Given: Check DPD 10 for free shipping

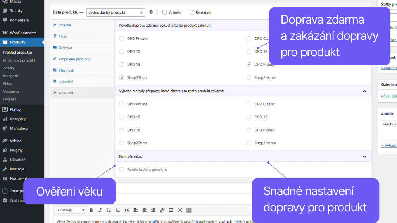Looking at the screenshot, I should point(122,51).
